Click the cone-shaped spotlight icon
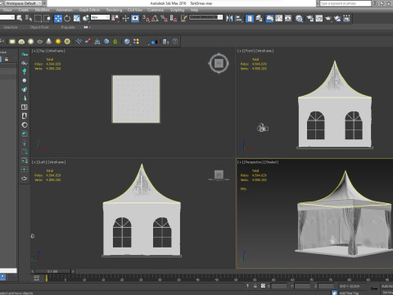This screenshot has height=295, width=393. 49,42
